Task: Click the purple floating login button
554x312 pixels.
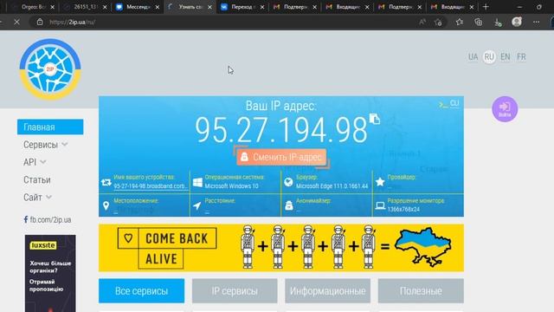Action: pos(505,109)
